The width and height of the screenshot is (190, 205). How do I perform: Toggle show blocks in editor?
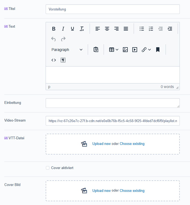click(x=63, y=60)
